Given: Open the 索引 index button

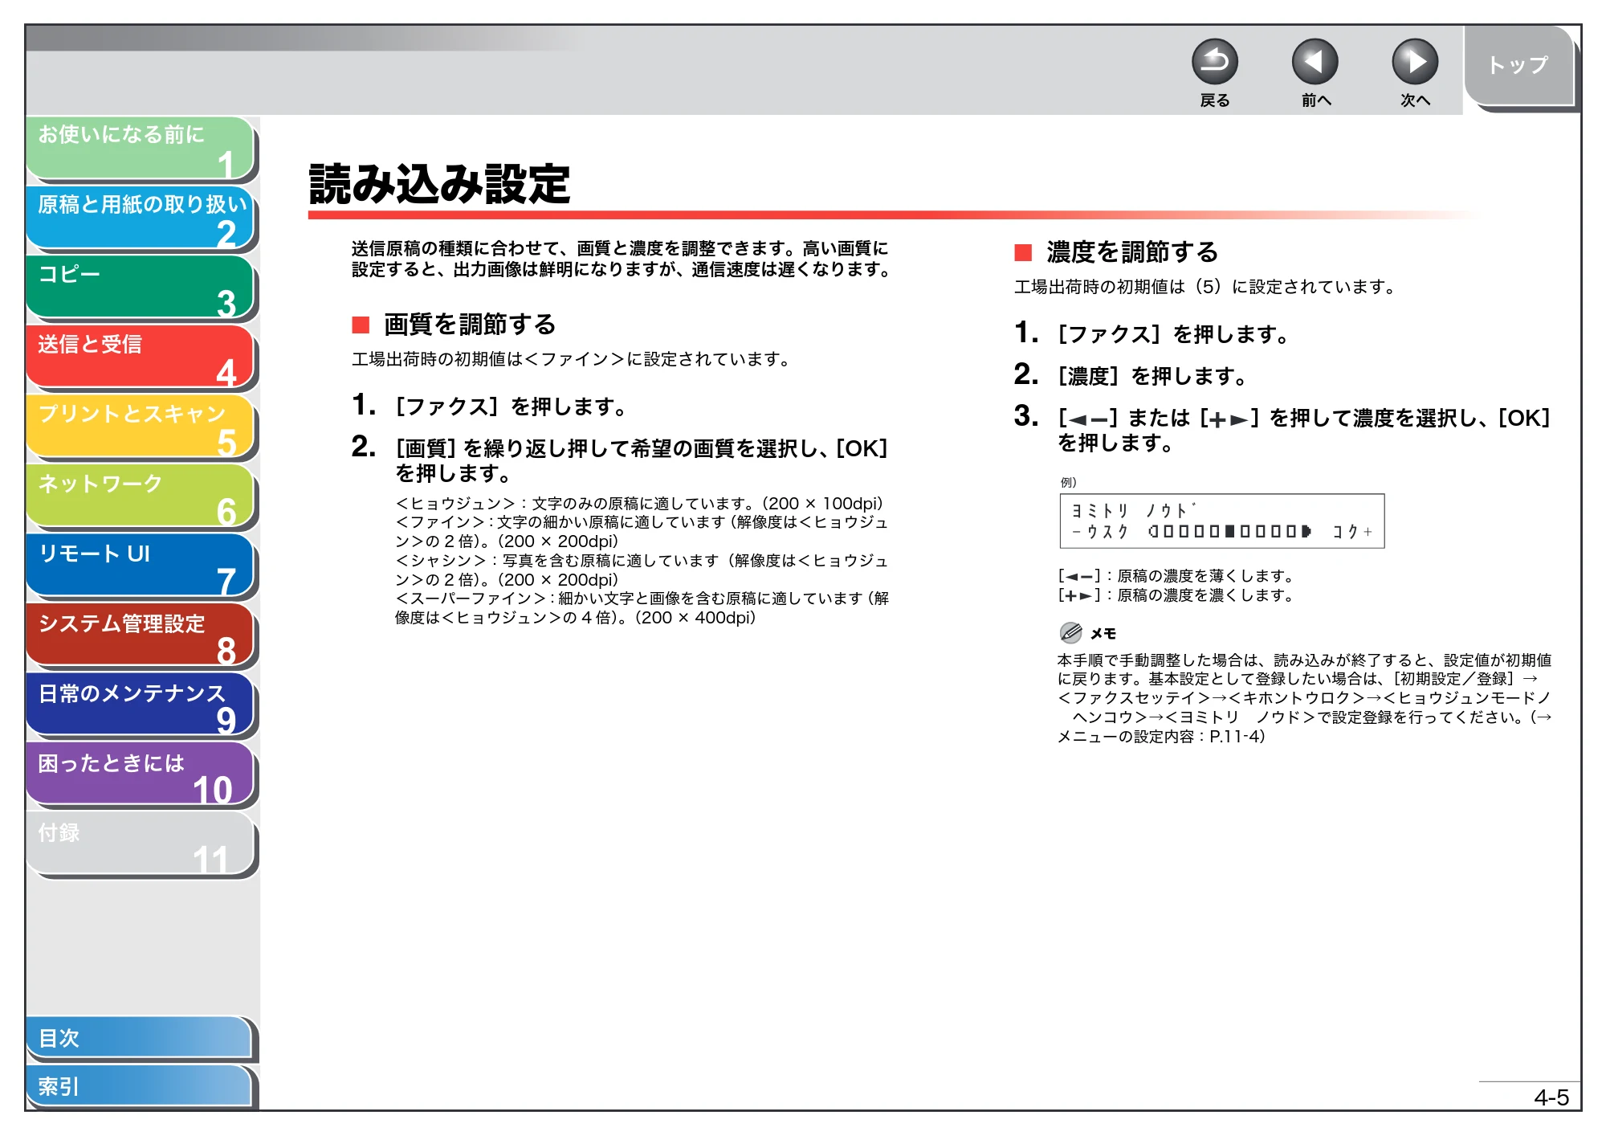Looking at the screenshot, I should (x=140, y=1086).
